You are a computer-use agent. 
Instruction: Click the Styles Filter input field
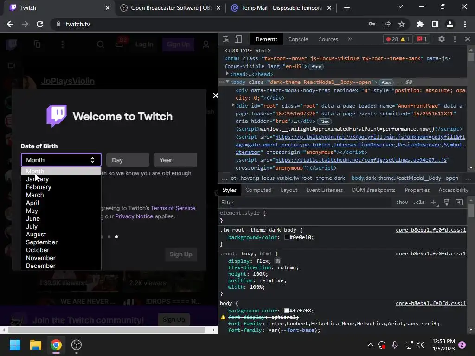[305, 203]
